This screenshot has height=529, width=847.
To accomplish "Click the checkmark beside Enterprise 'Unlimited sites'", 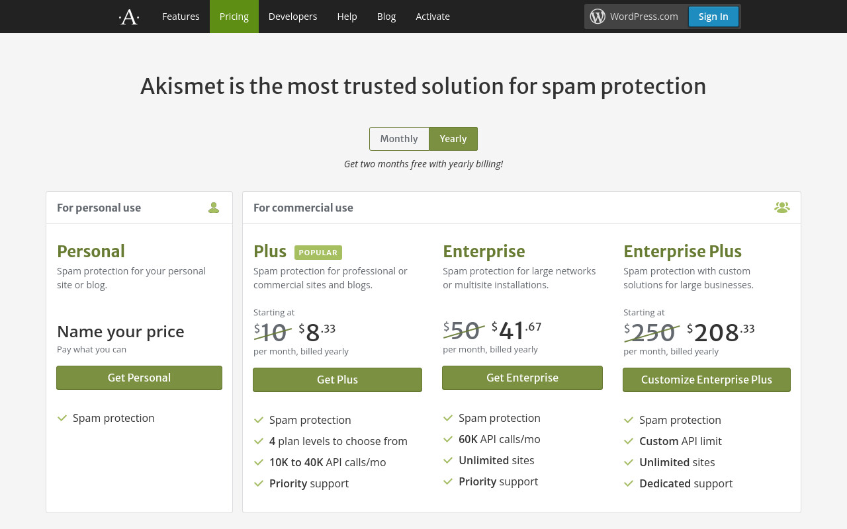I will [x=448, y=460].
